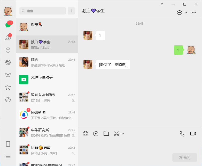
Task: Open the emoji picker
Action: [x=86, y=134]
